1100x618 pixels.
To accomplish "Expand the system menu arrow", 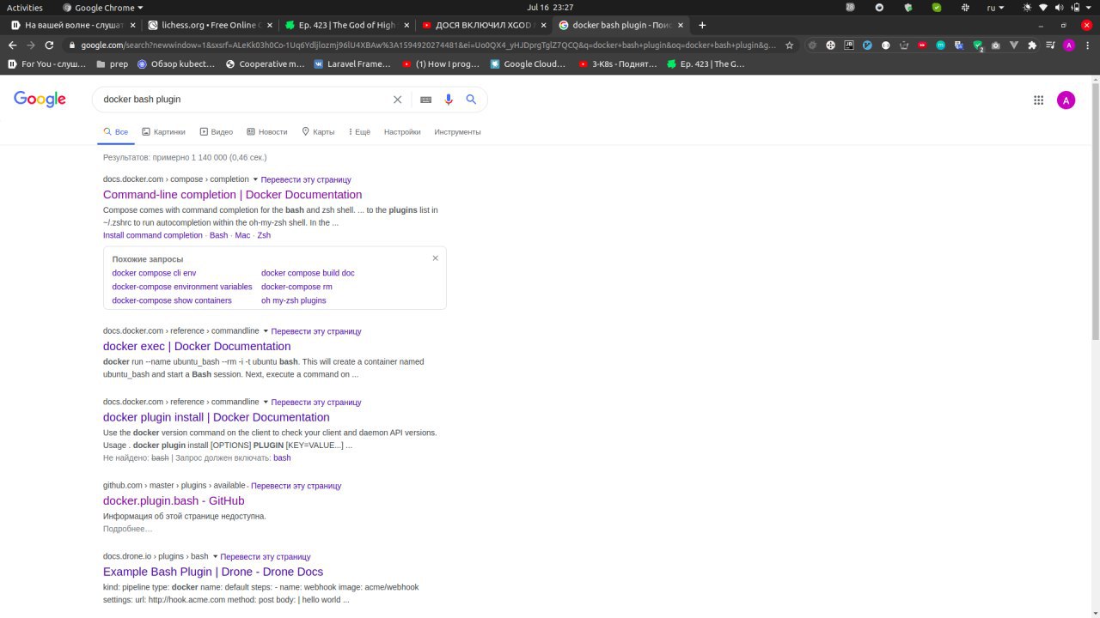I will [1088, 8].
